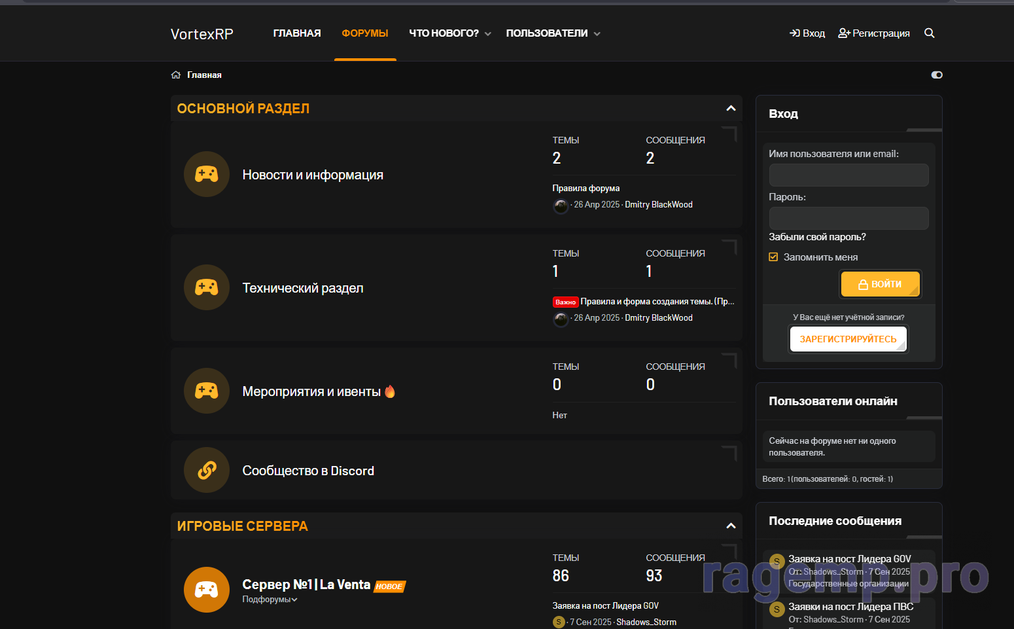The image size is (1014, 629).
Task: Click the ЗАРЕГИСТРИРУЙТЕСЬ button
Action: pos(848,339)
